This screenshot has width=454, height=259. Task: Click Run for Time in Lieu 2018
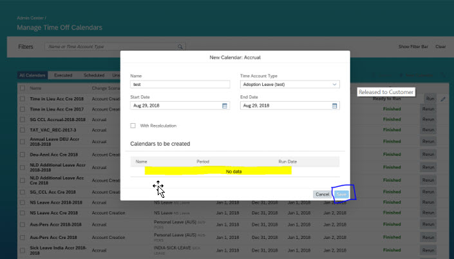(430, 99)
